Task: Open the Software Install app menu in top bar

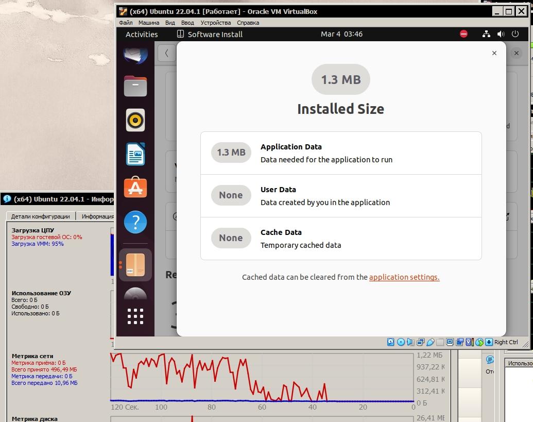Action: point(210,34)
